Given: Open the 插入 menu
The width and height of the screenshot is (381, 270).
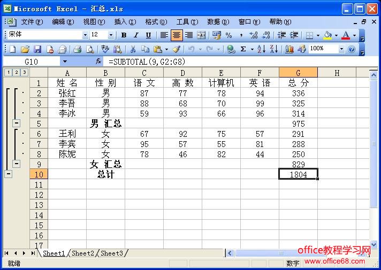Looking at the screenshot, I should pyautogui.click(x=125, y=22).
